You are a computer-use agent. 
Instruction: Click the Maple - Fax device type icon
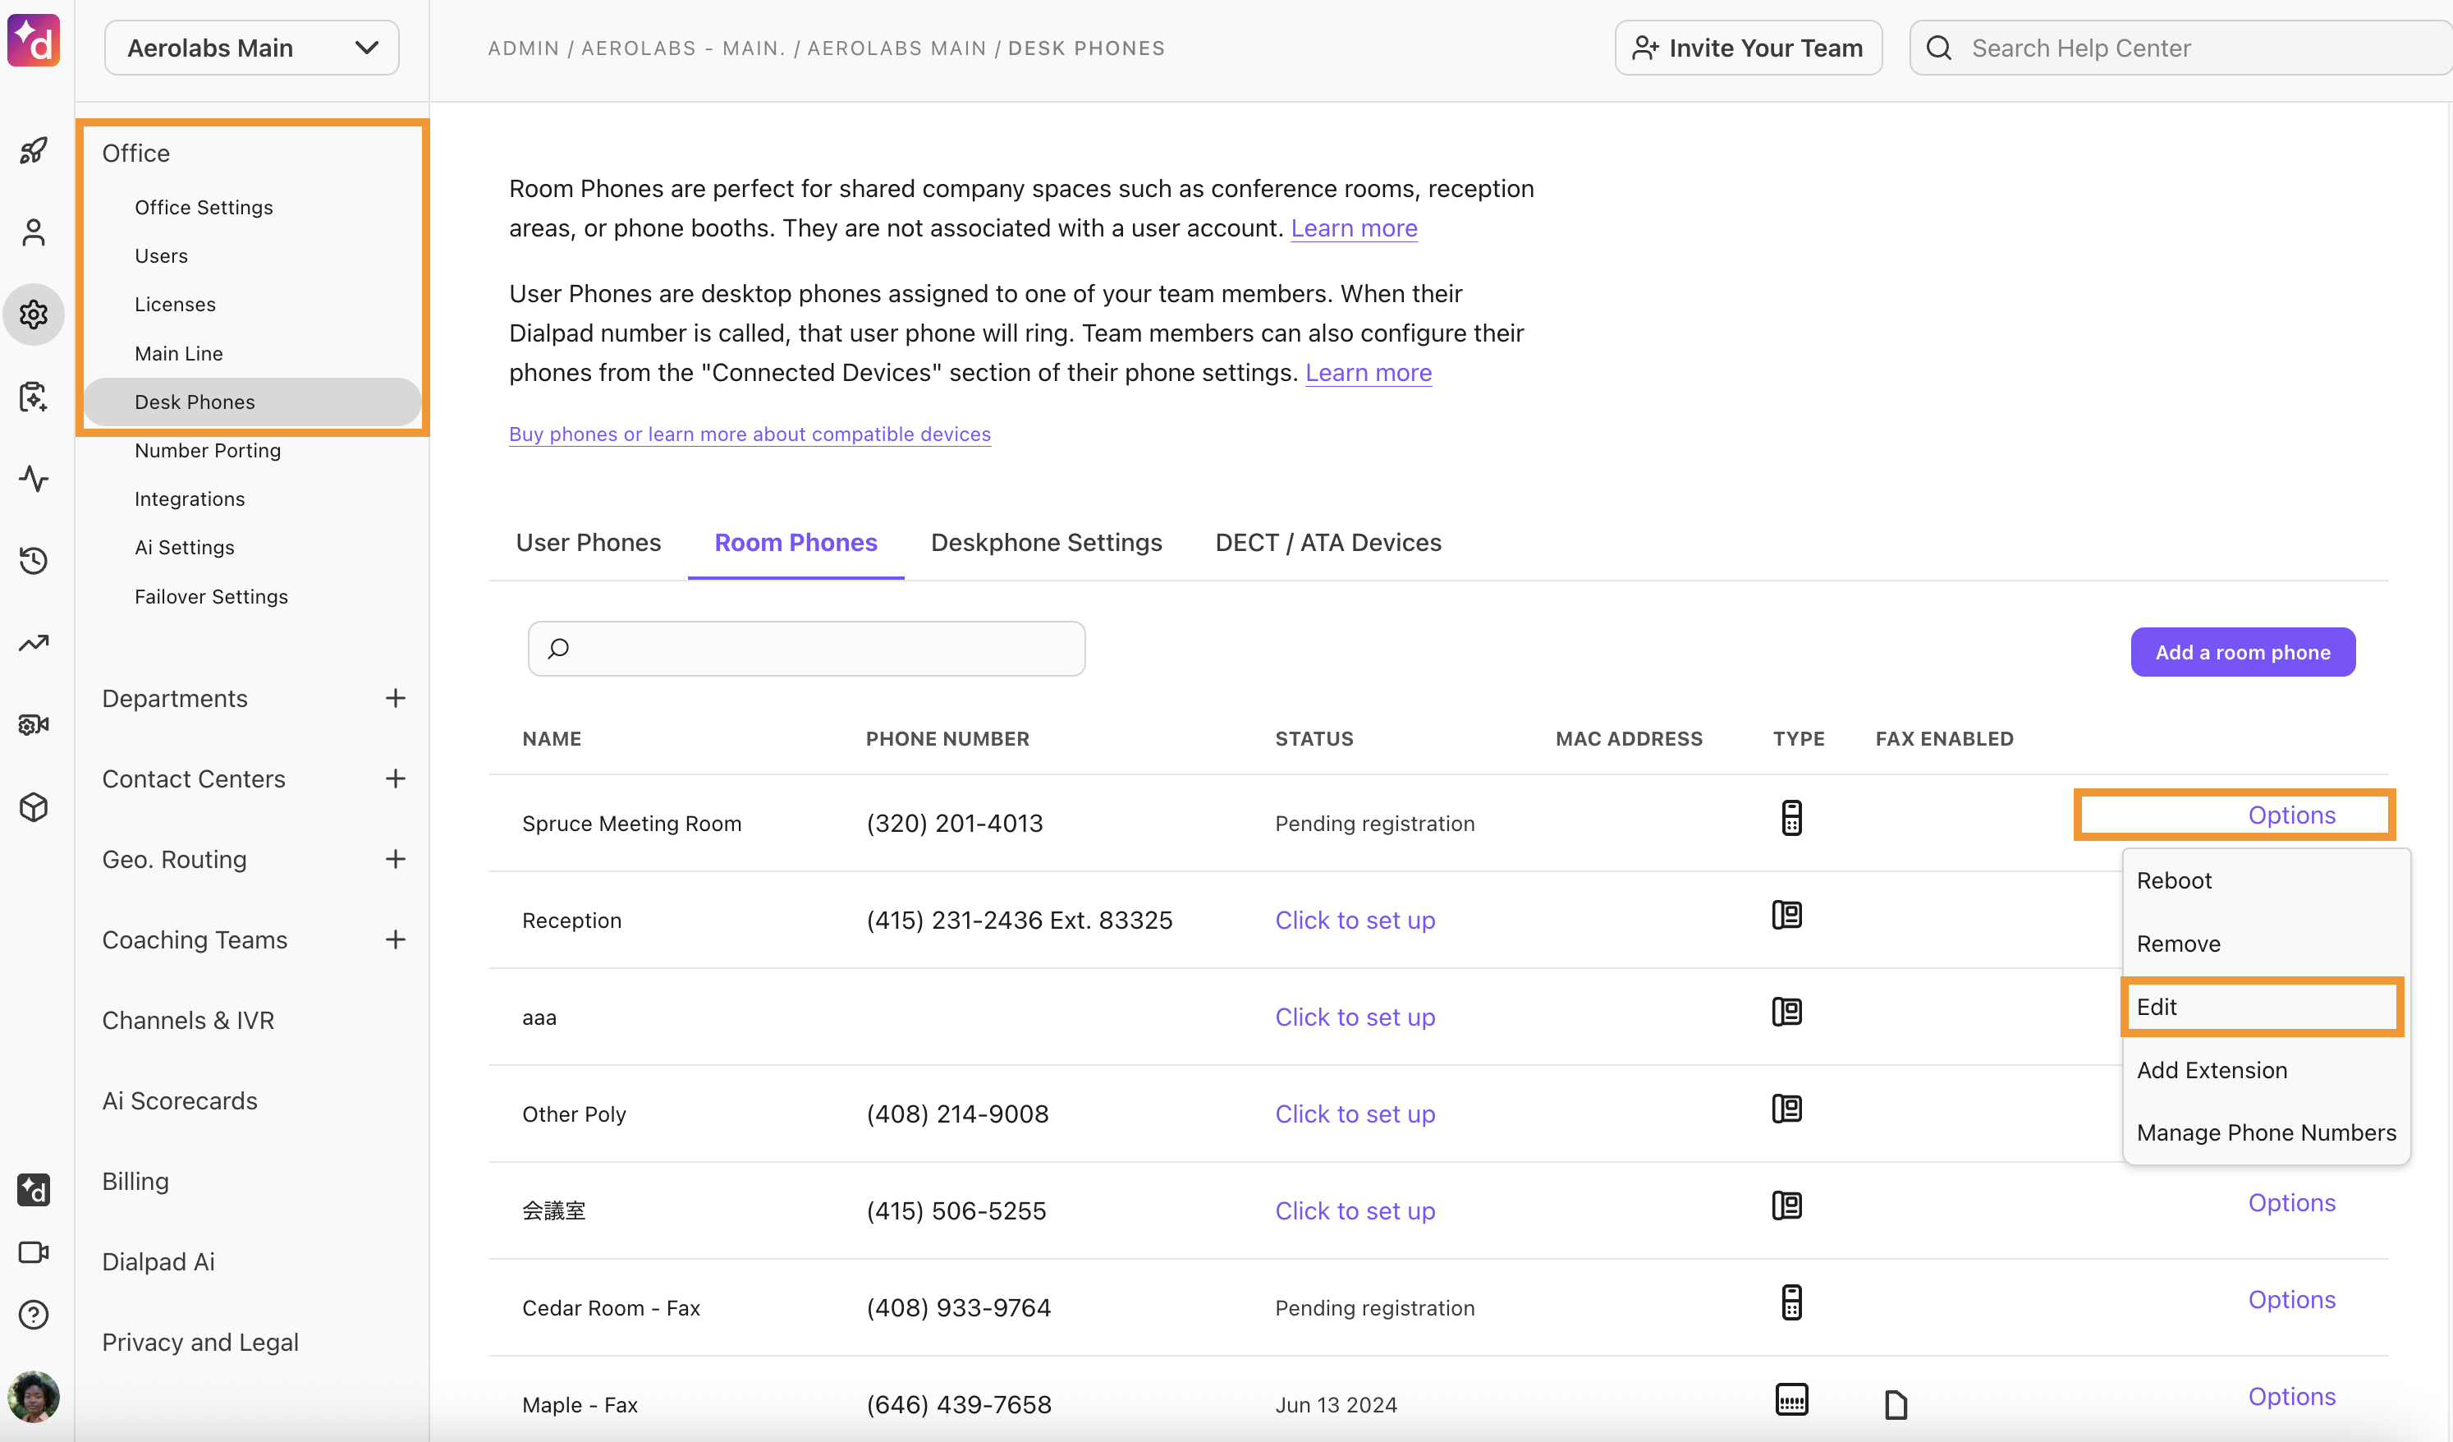pos(1791,1399)
